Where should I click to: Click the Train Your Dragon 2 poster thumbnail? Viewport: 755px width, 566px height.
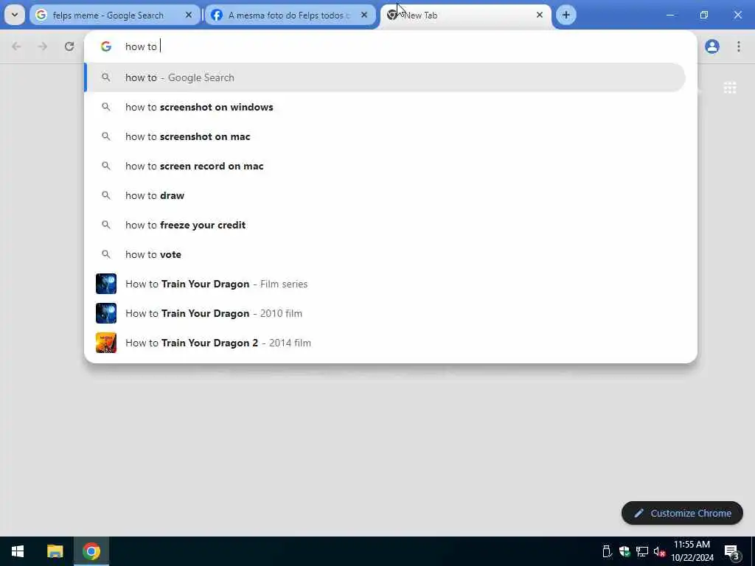pos(106,343)
